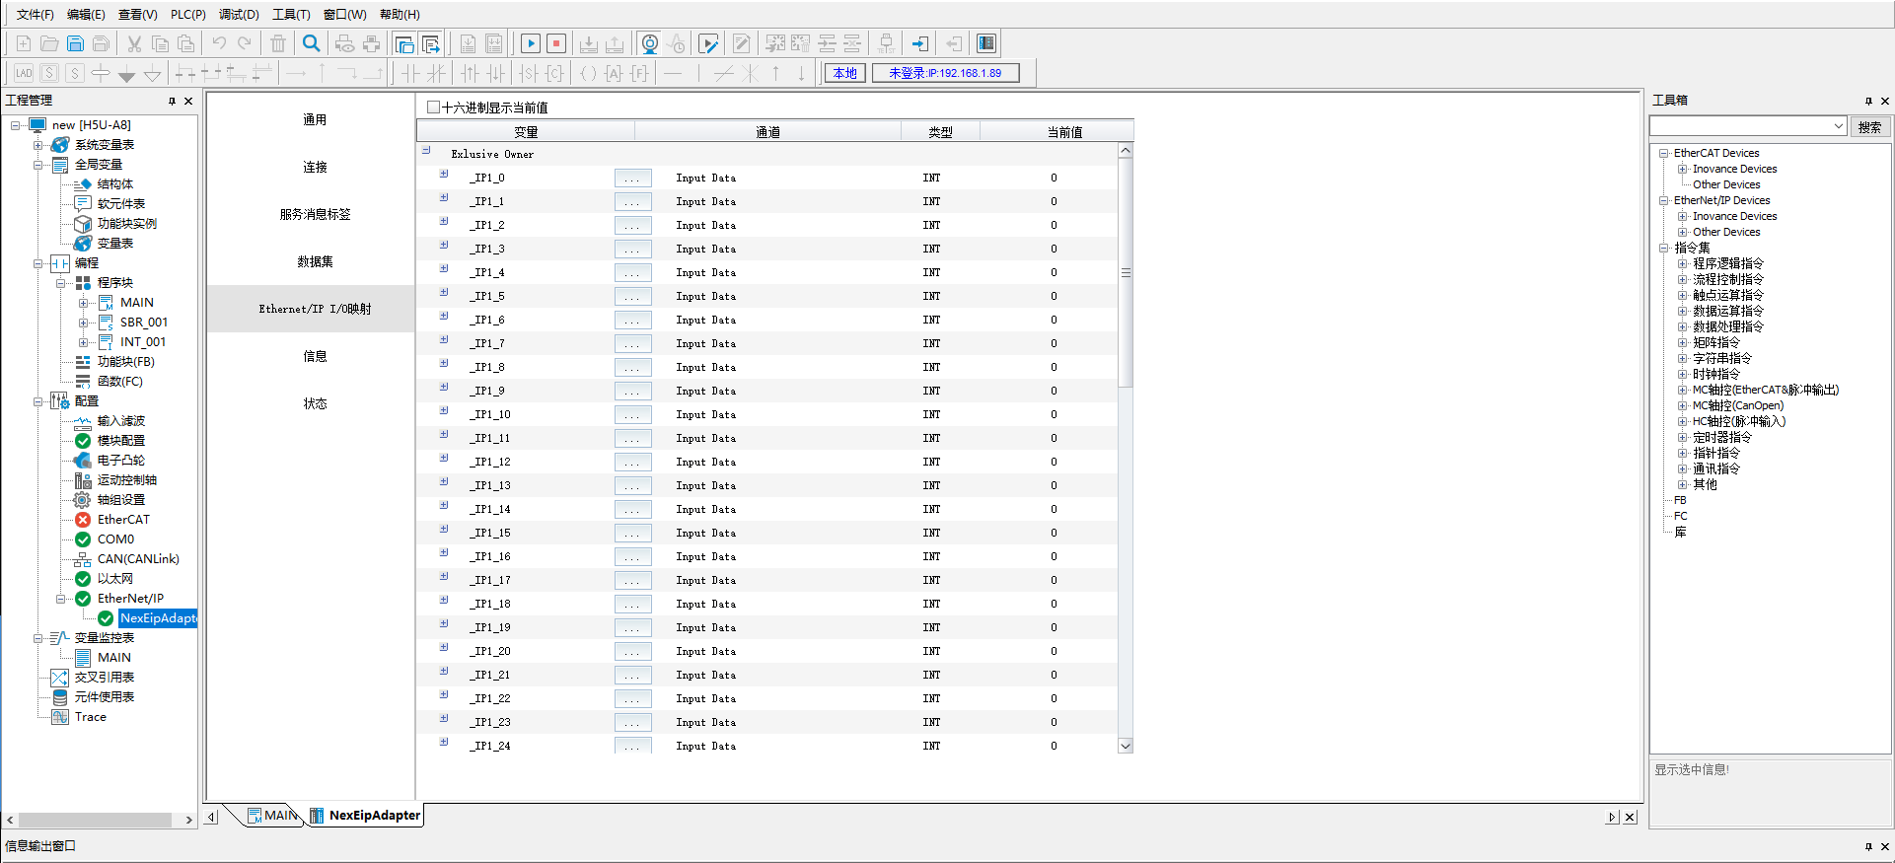Open the toolbox search combo dropdown
The image size is (1895, 863).
pos(1839,126)
